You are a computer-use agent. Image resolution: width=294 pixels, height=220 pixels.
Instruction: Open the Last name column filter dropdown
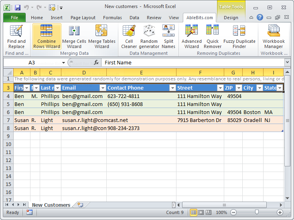[x=58, y=88]
